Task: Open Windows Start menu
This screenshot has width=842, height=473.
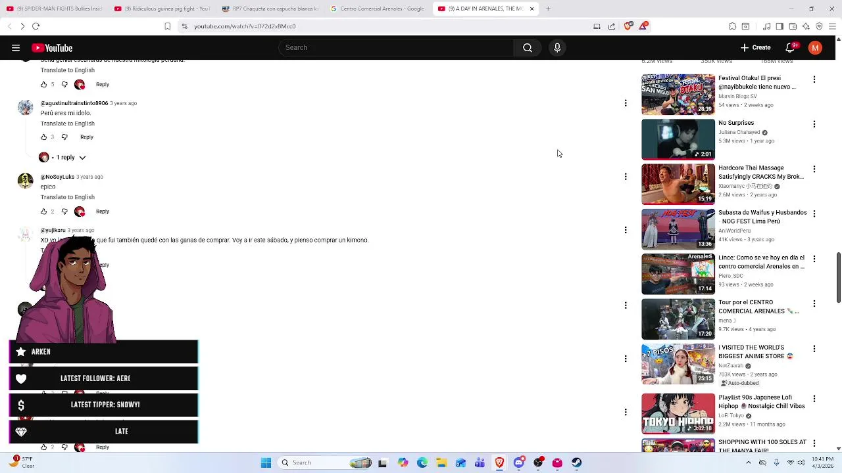Action: coord(266,462)
